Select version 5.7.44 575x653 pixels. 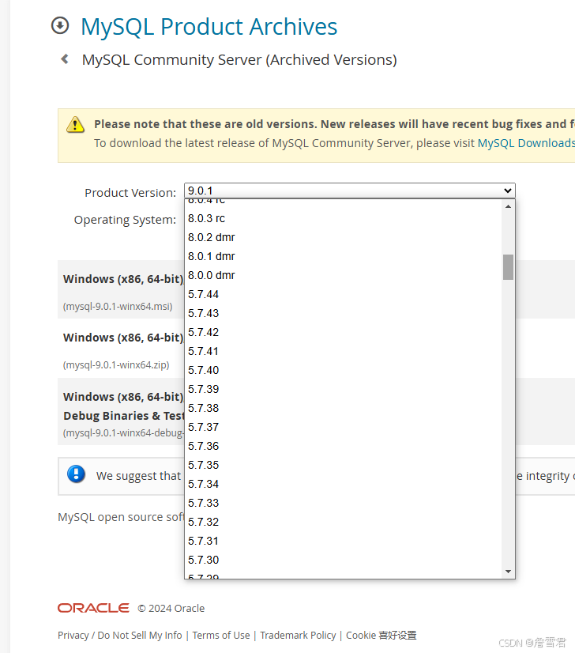pos(344,294)
